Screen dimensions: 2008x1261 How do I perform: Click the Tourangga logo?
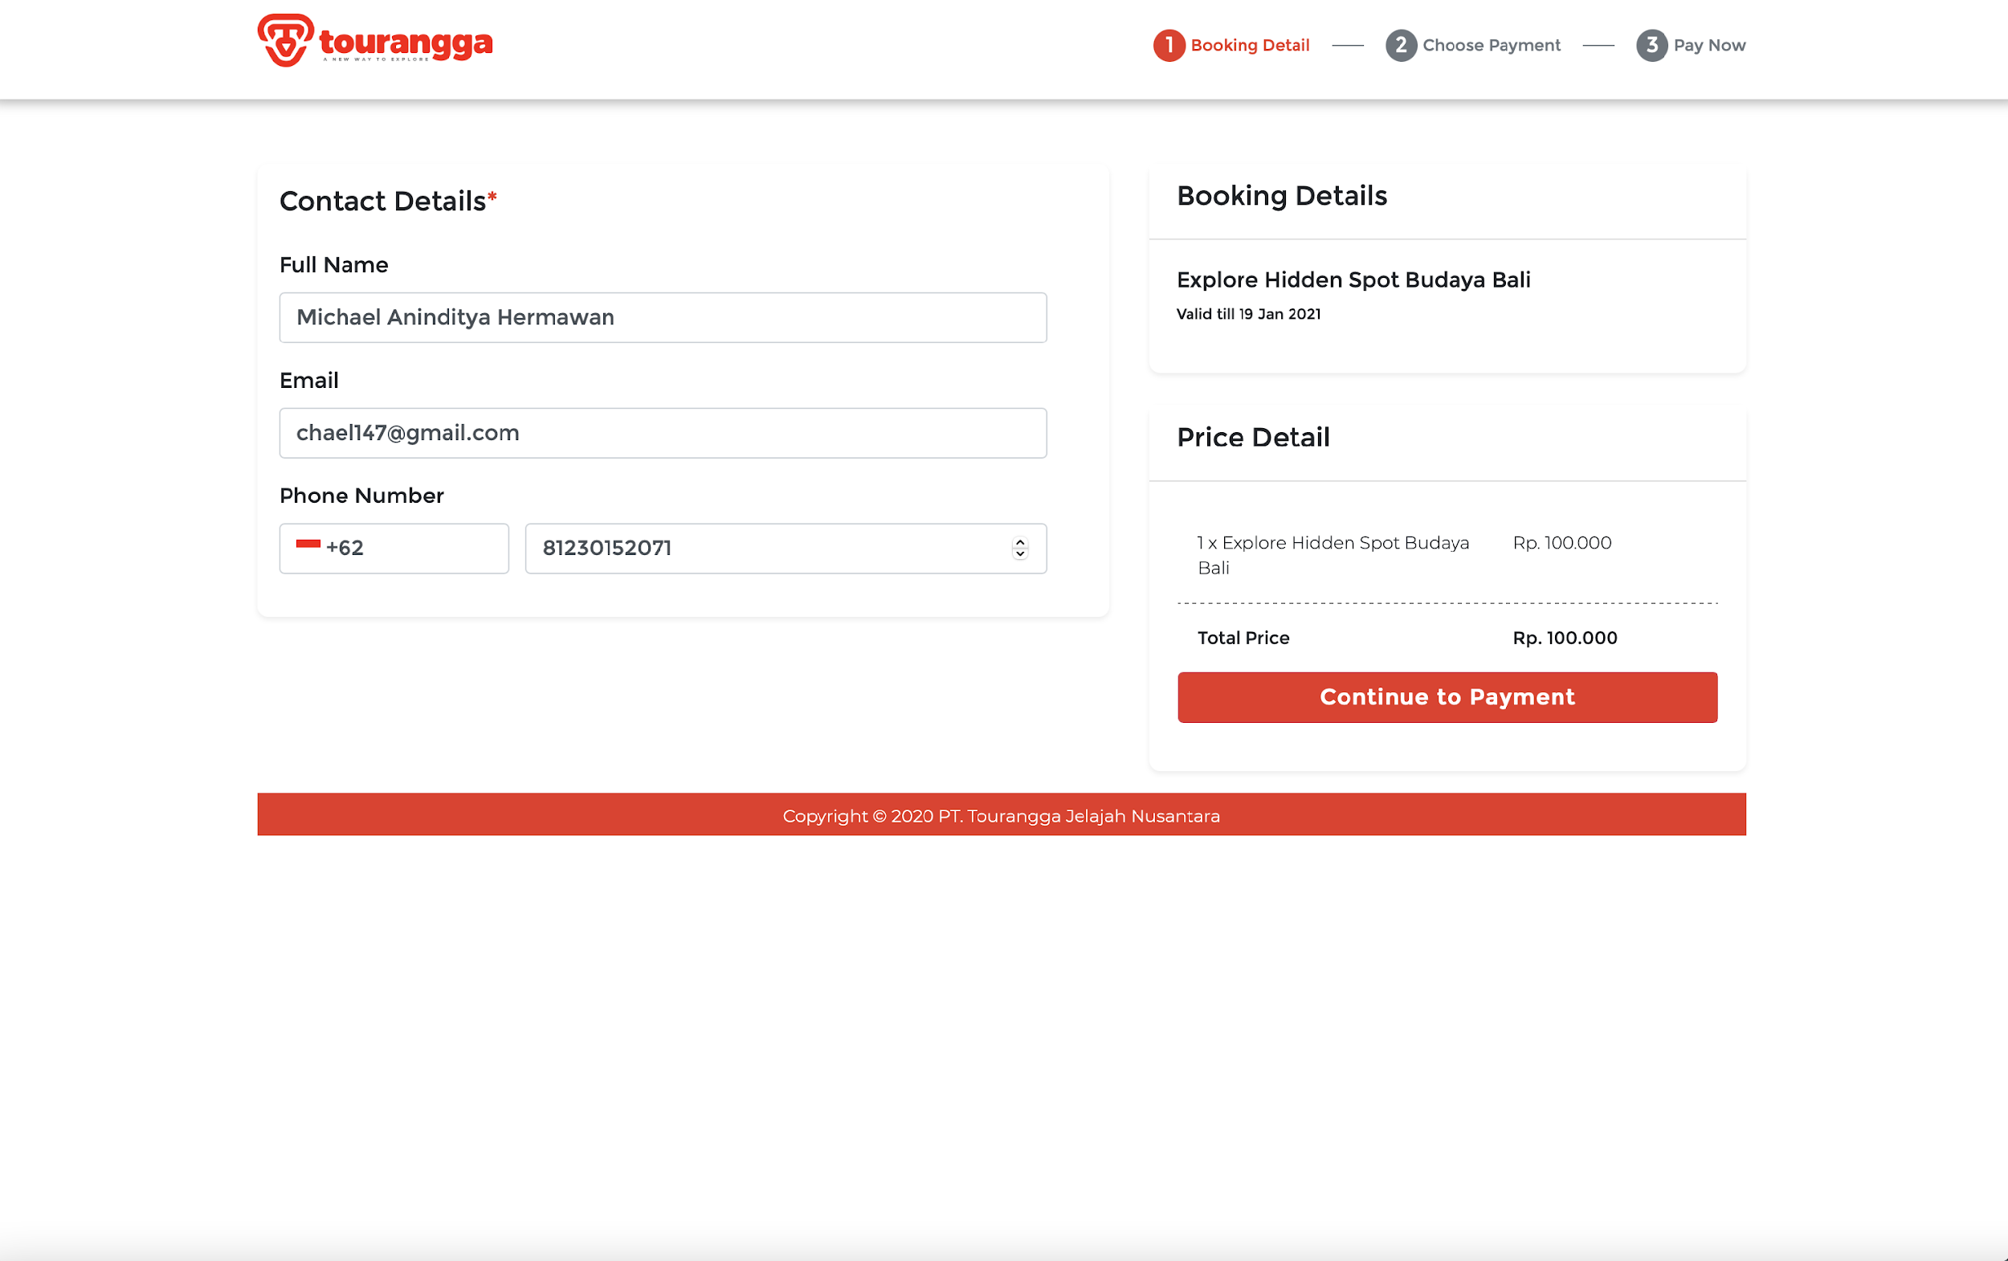click(374, 40)
